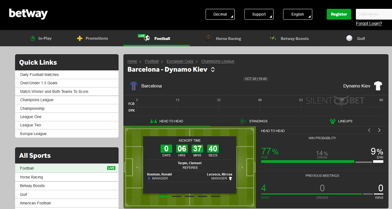
Task: Click the Standings bracket icon
Action: [x=243, y=121]
